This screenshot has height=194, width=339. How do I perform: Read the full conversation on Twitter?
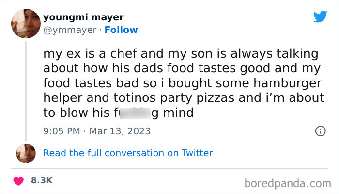(x=128, y=153)
